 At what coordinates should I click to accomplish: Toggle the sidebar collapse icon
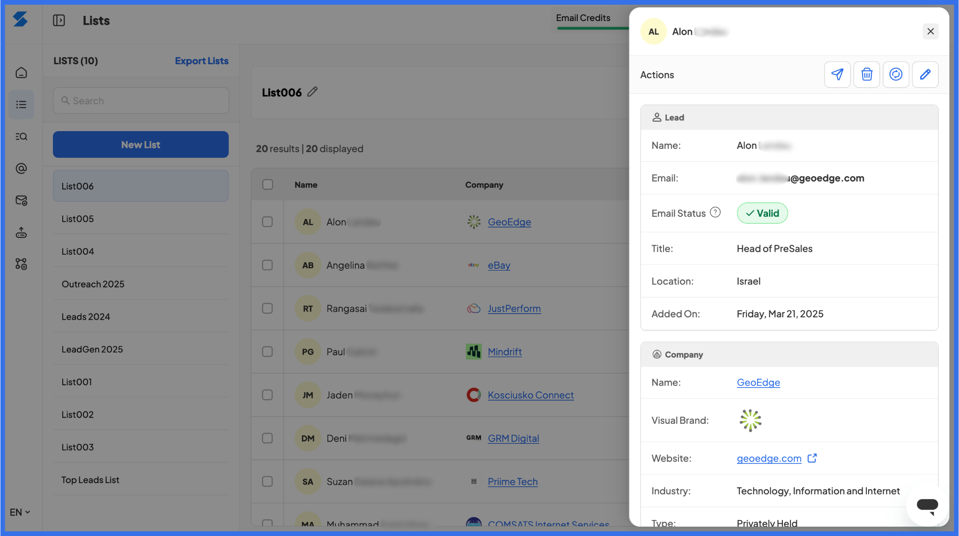click(59, 20)
